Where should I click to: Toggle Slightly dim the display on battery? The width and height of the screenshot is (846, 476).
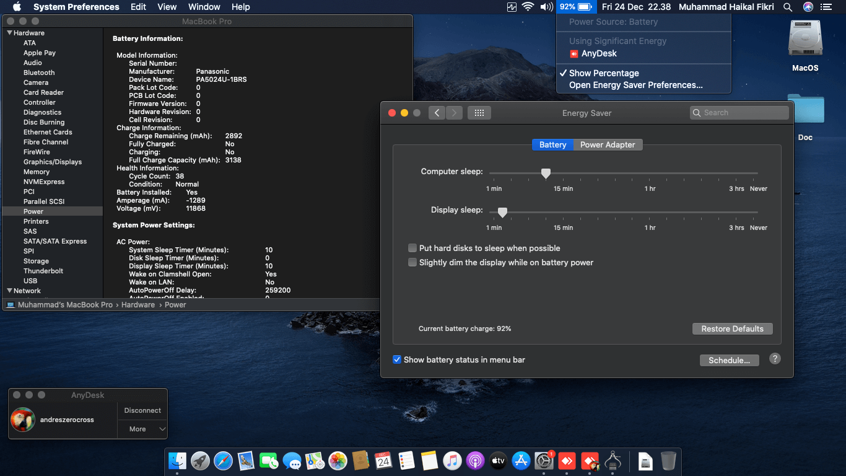coord(412,262)
